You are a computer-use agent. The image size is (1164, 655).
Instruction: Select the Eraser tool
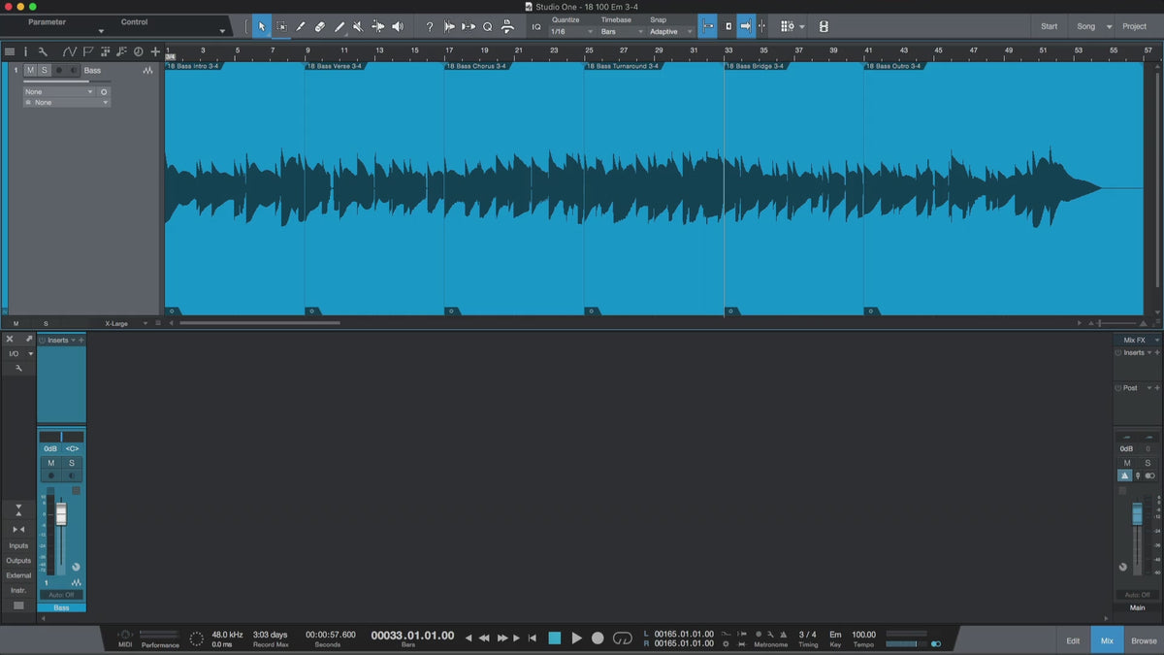pyautogui.click(x=319, y=26)
